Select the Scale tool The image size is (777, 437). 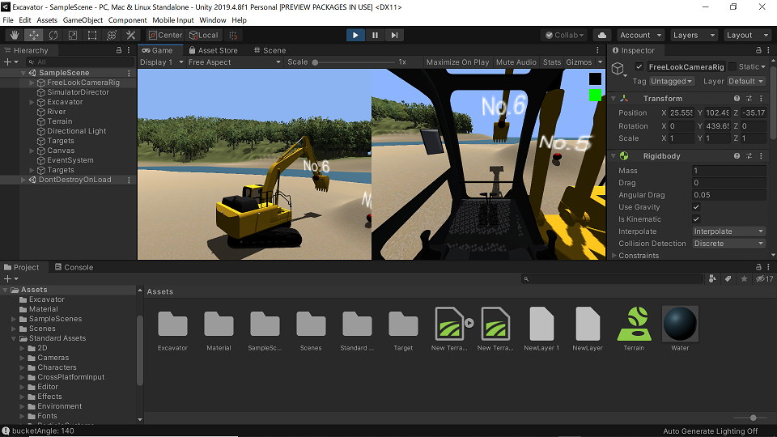[x=72, y=35]
